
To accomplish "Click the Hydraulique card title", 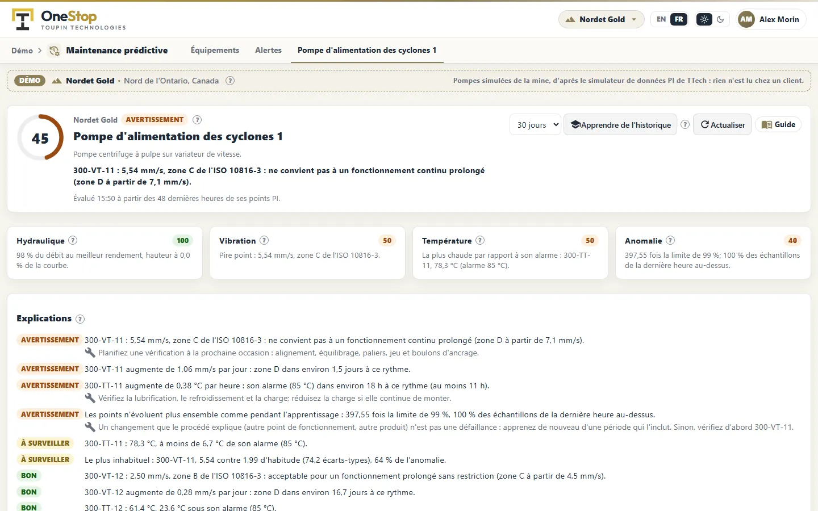I will point(40,241).
